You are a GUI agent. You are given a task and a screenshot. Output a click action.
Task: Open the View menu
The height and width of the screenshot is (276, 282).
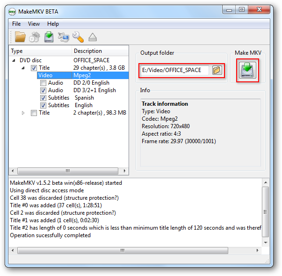pyautogui.click(x=34, y=24)
